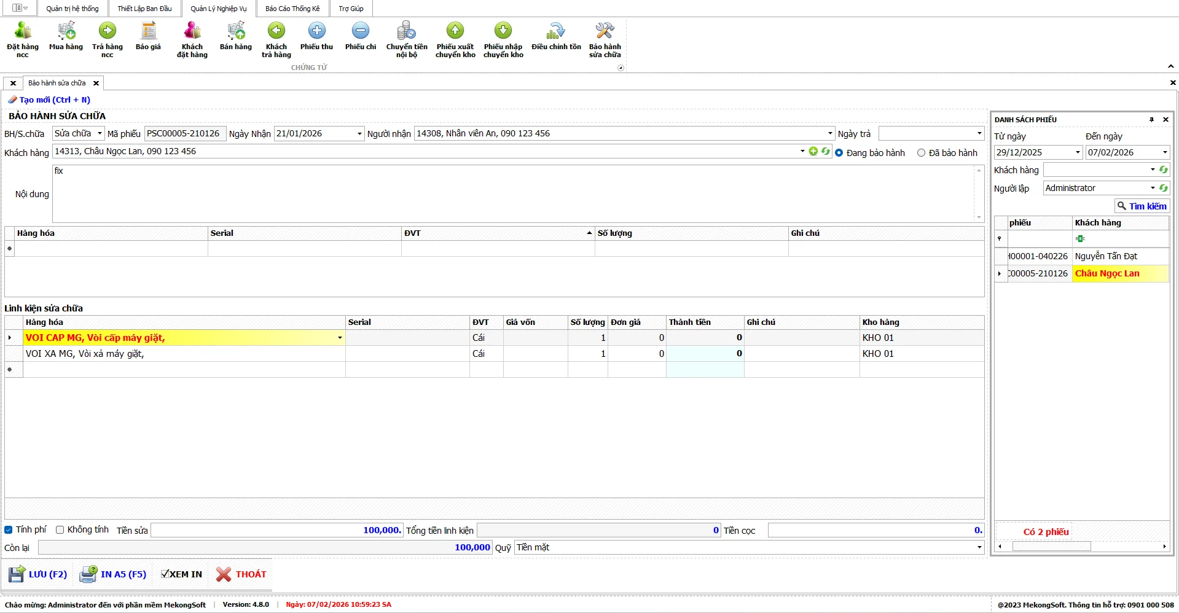Viewport: 1179px width, 613px height.
Task: Switch to Thiết Lập Ban Đầu tab
Action: click(x=144, y=9)
